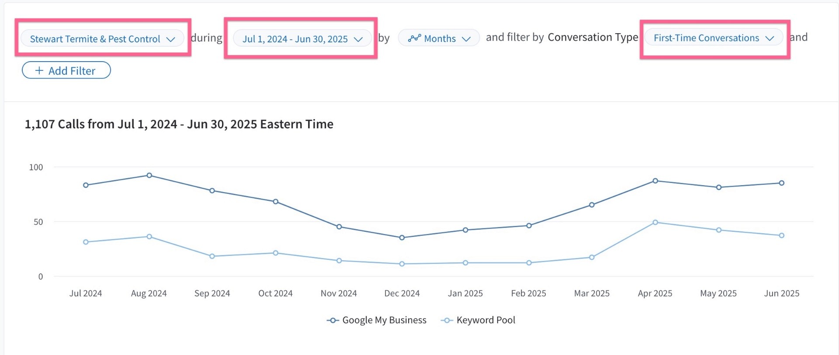Click the plus icon in Add Filter
This screenshot has width=839, height=355.
coord(39,71)
